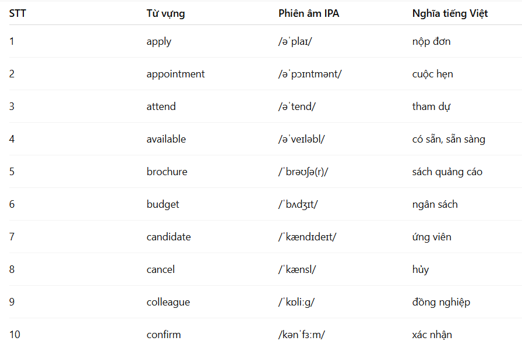This screenshot has height=348, width=522.
Task: Select the word candidate
Action: [168, 237]
